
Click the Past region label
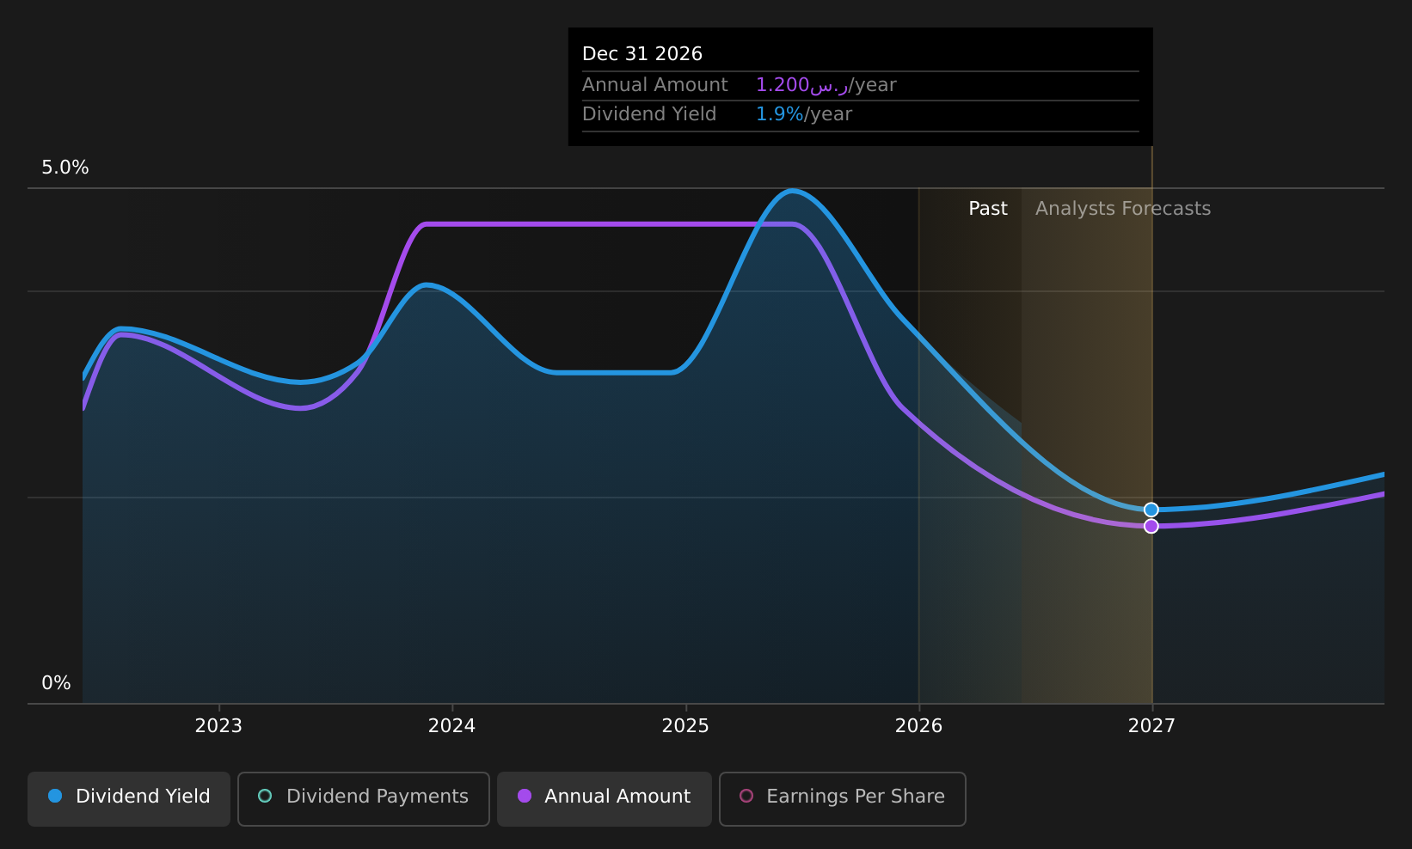(x=988, y=209)
